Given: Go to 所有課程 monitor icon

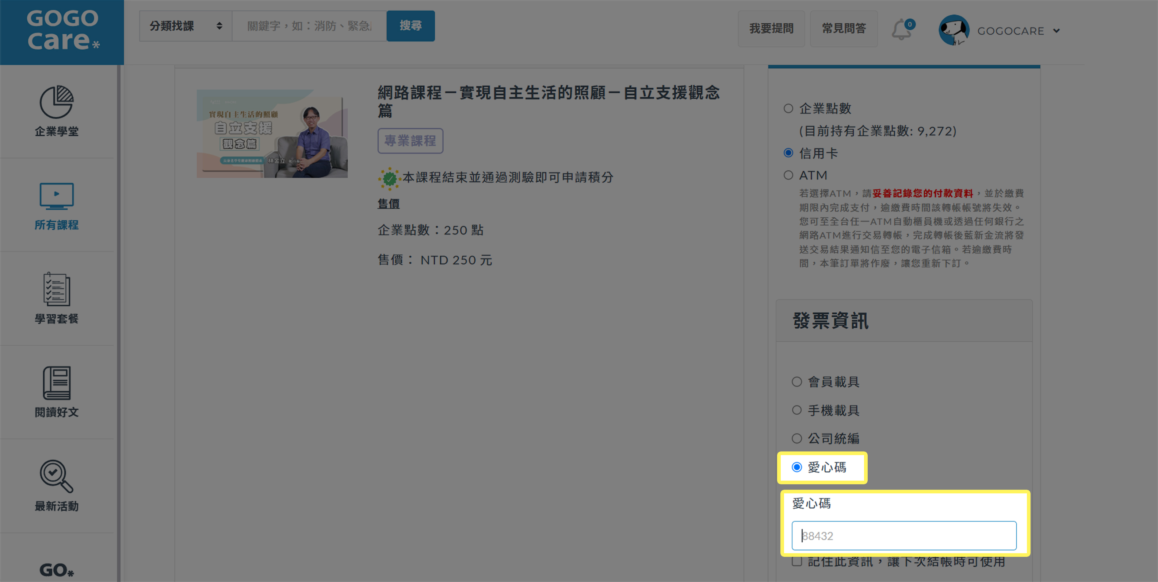Looking at the screenshot, I should (x=57, y=196).
